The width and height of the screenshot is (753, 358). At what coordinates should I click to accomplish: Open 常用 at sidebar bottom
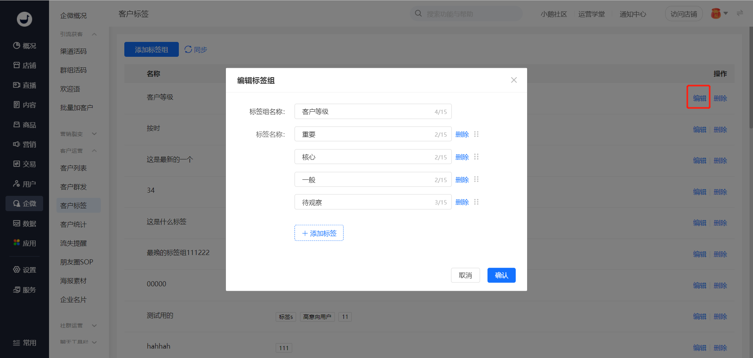[24, 343]
